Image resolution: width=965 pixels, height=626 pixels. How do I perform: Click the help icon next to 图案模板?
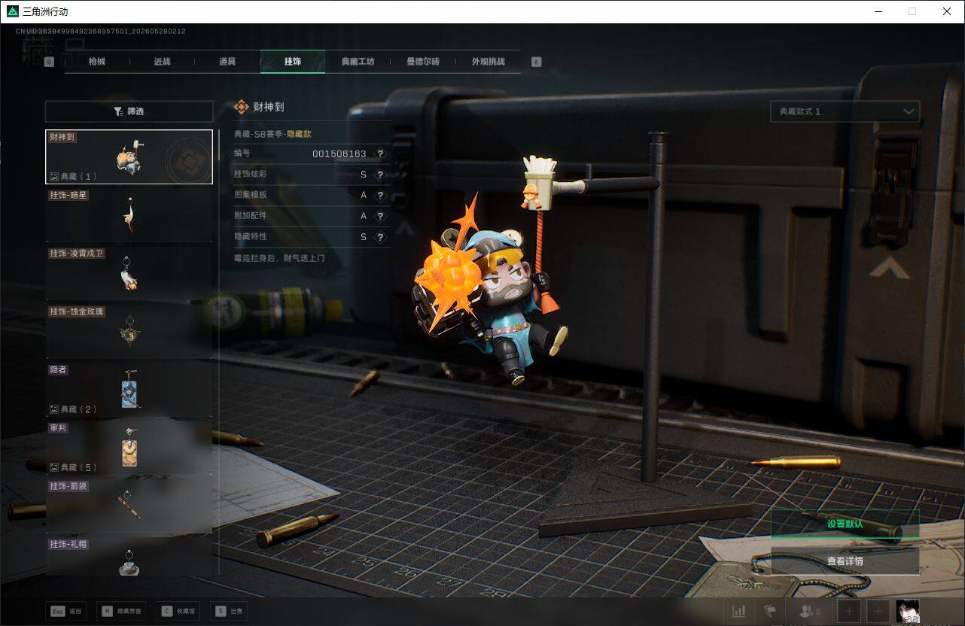tap(380, 196)
